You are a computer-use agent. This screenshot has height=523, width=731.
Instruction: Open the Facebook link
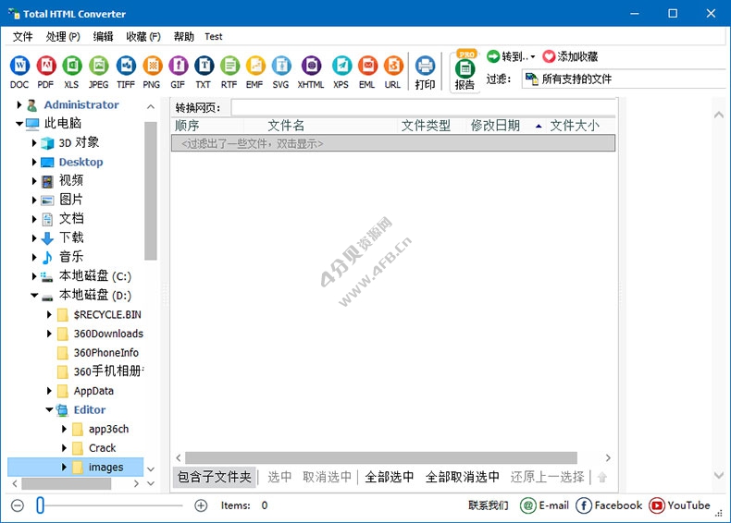(609, 505)
